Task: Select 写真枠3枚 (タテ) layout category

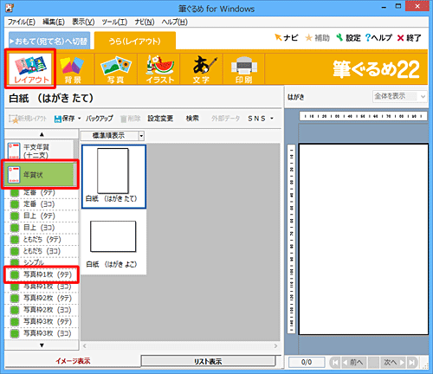Action: (x=42, y=322)
